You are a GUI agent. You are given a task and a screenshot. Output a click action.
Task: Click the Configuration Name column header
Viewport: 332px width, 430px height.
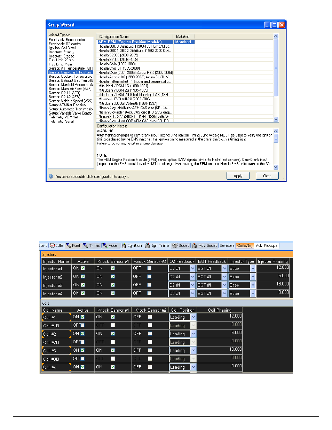pyautogui.click(x=135, y=37)
